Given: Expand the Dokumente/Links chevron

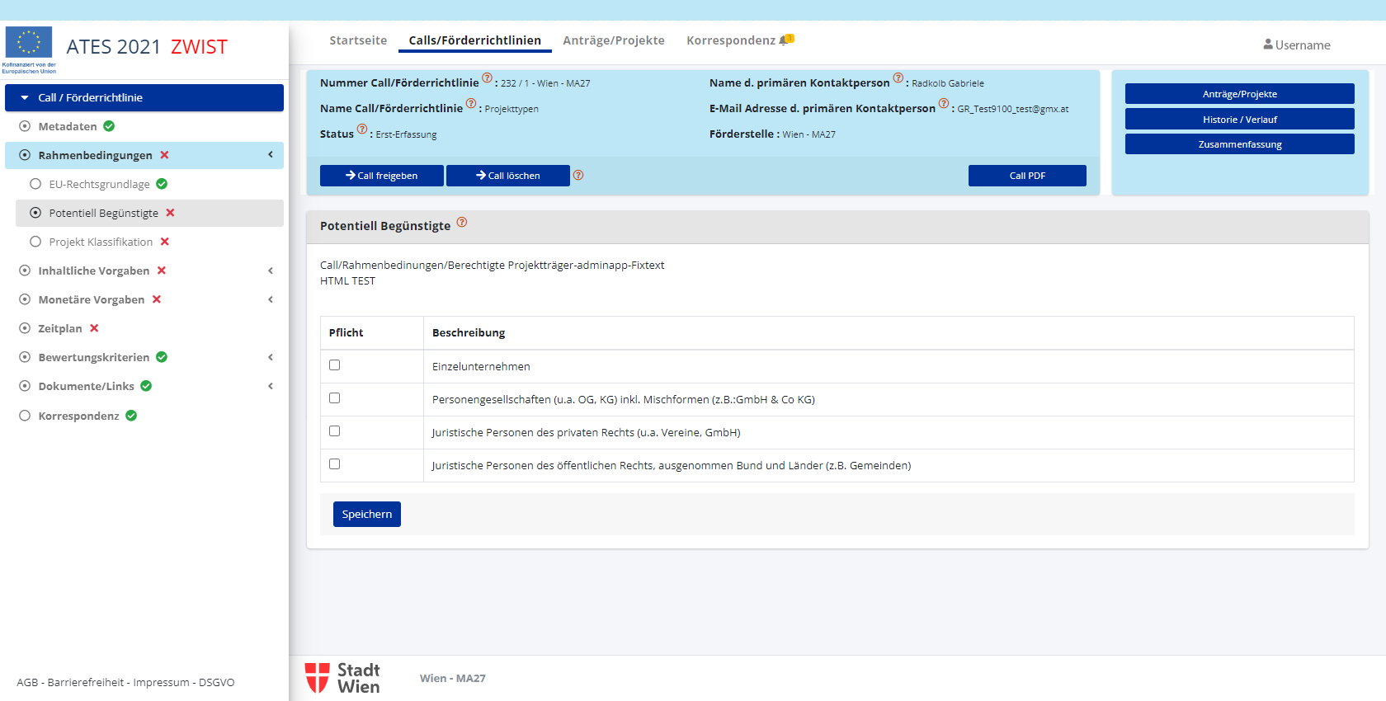Looking at the screenshot, I should coord(271,386).
